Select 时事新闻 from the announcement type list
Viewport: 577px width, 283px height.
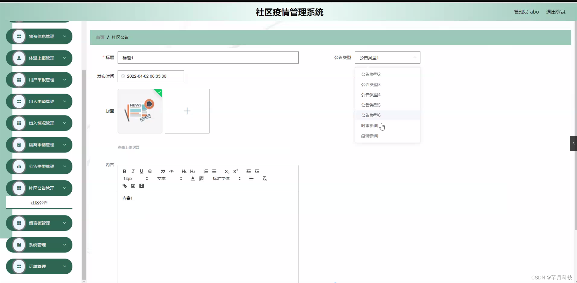tap(369, 125)
